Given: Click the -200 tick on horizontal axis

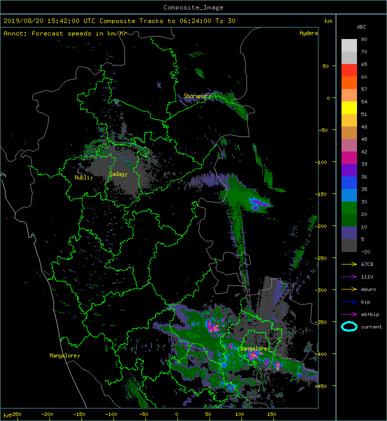Looking at the screenshot, I should pyautogui.click(x=47, y=414).
